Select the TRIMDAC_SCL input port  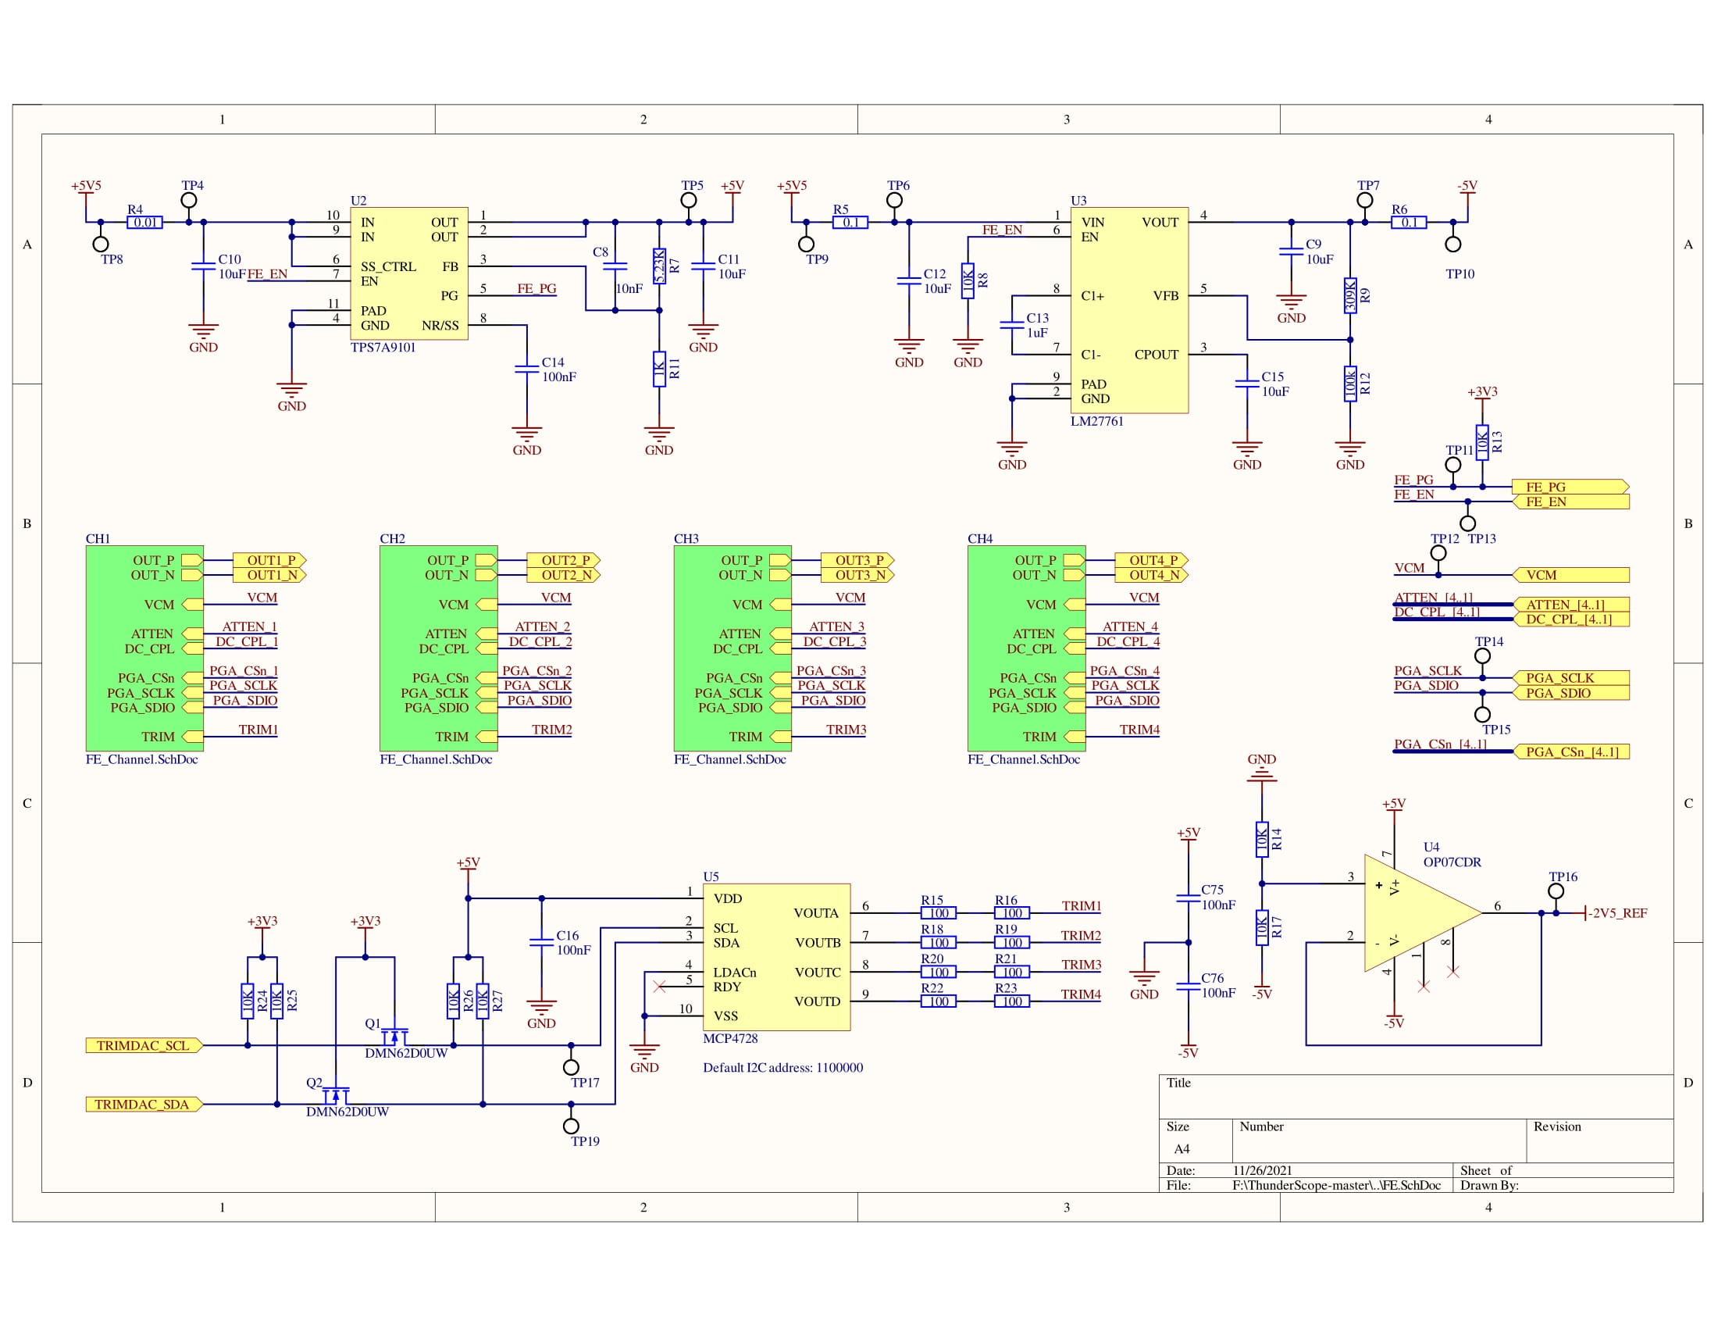143,1044
